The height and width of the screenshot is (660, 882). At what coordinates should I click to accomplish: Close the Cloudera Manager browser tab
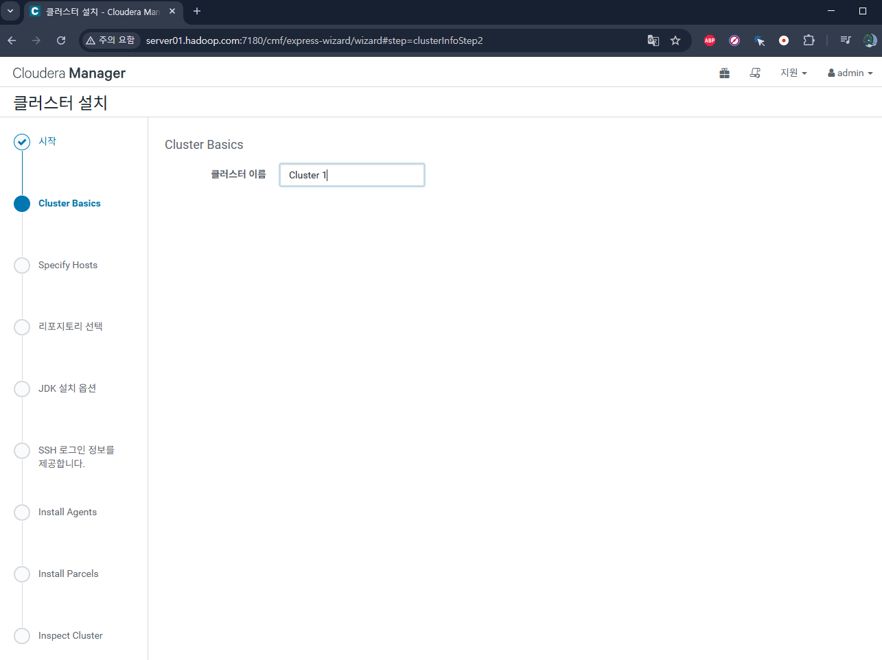click(172, 11)
